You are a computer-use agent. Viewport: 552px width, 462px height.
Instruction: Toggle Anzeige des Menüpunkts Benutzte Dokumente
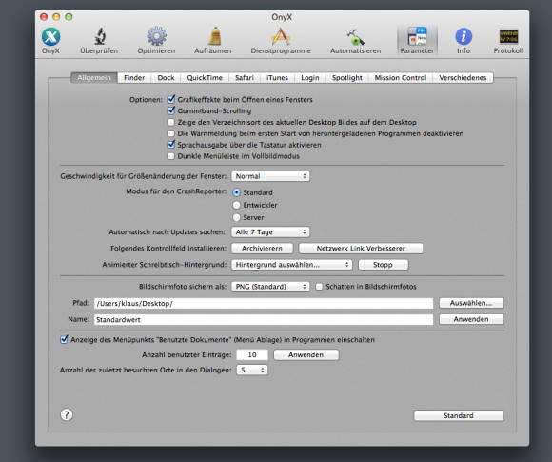tap(64, 339)
